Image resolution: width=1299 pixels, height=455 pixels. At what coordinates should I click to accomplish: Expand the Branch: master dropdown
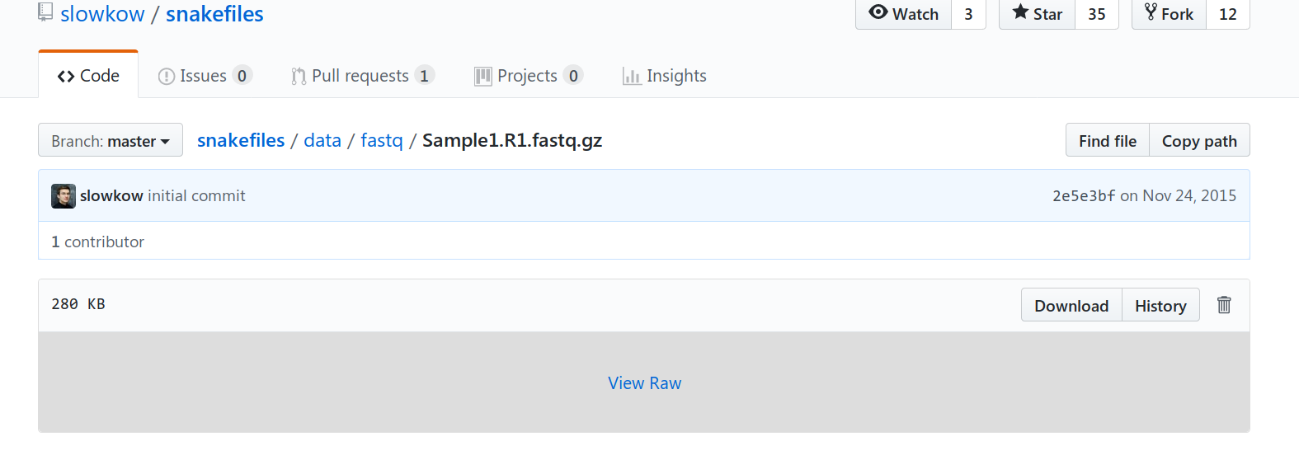(111, 141)
